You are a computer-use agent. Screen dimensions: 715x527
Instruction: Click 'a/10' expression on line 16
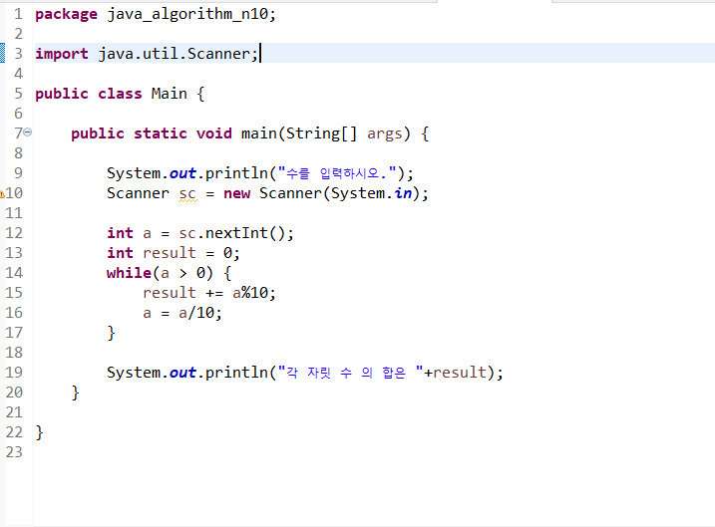(x=196, y=313)
